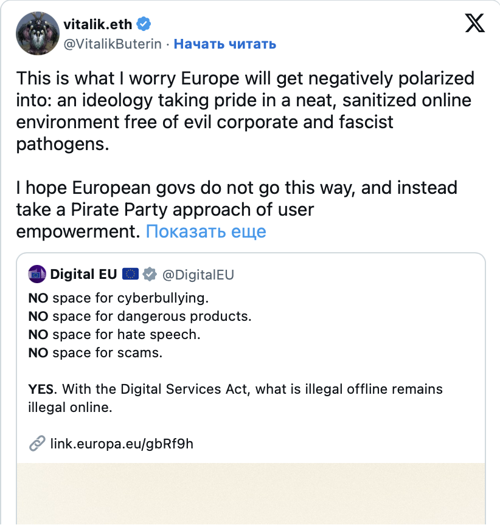500x525 pixels.
Task: Click the blue verified badge beside vitalik.eth
Action: 144,25
